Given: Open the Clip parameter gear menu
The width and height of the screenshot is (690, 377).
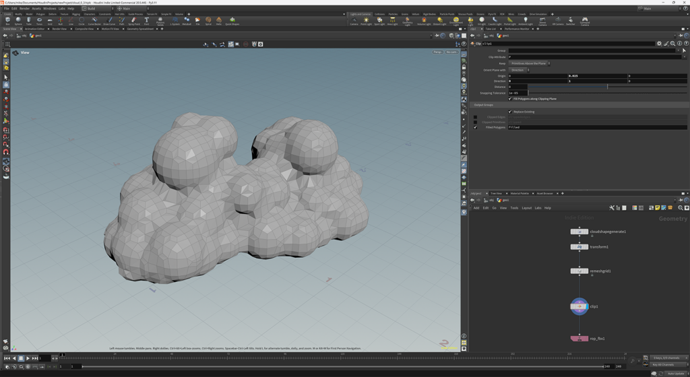Looking at the screenshot, I should [659, 44].
